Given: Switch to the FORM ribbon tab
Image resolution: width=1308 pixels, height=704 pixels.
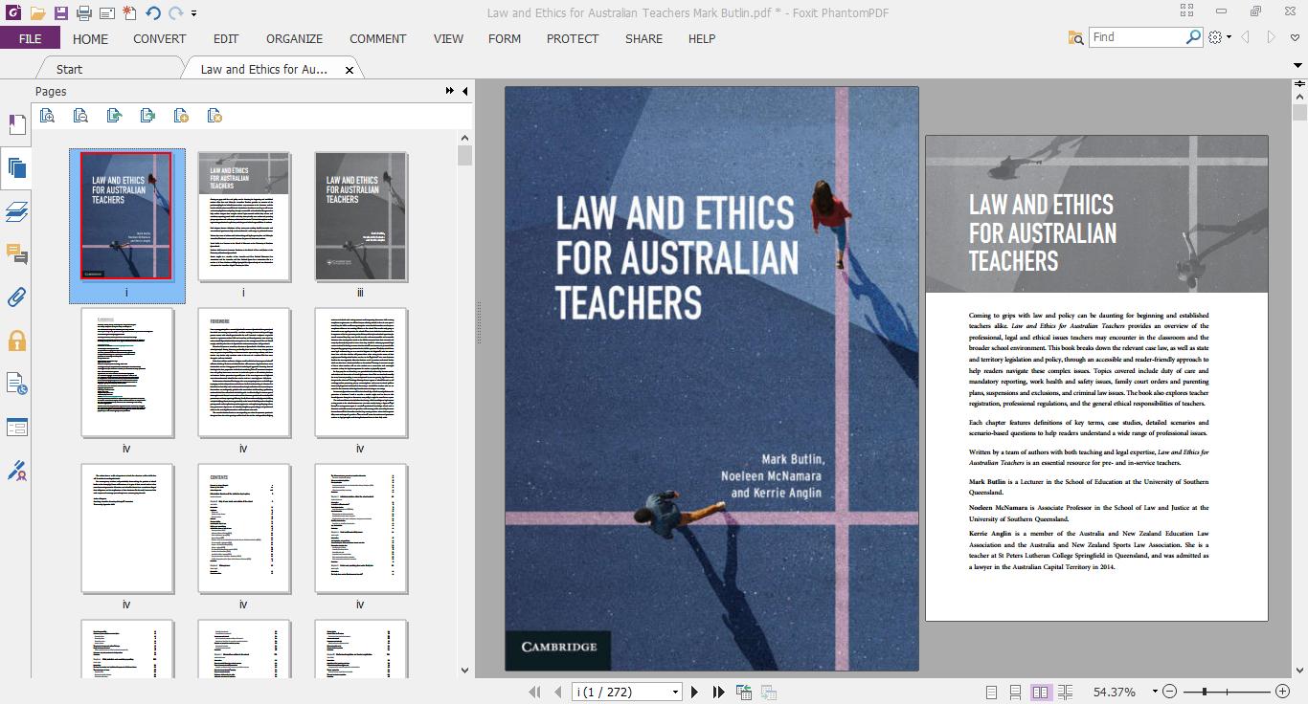Looking at the screenshot, I should (x=505, y=38).
